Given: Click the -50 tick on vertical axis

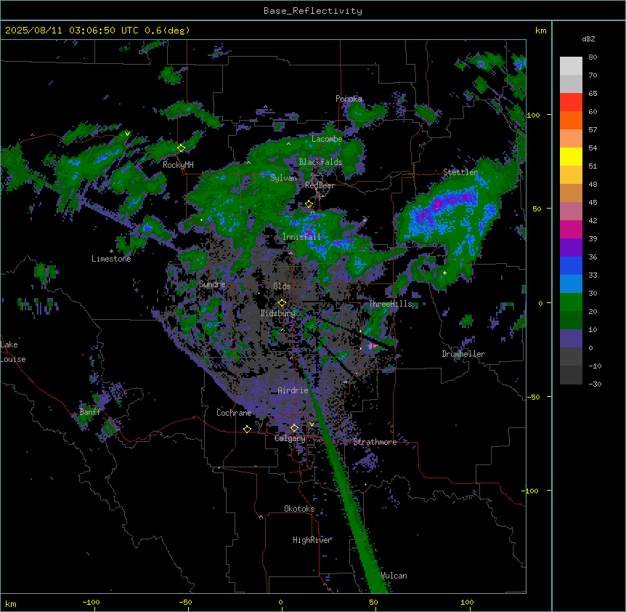Looking at the screenshot, I should 533,397.
